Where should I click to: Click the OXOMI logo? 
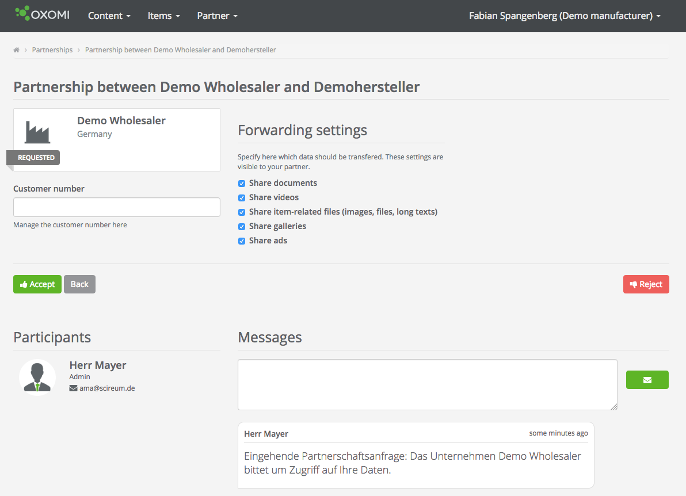click(x=42, y=14)
